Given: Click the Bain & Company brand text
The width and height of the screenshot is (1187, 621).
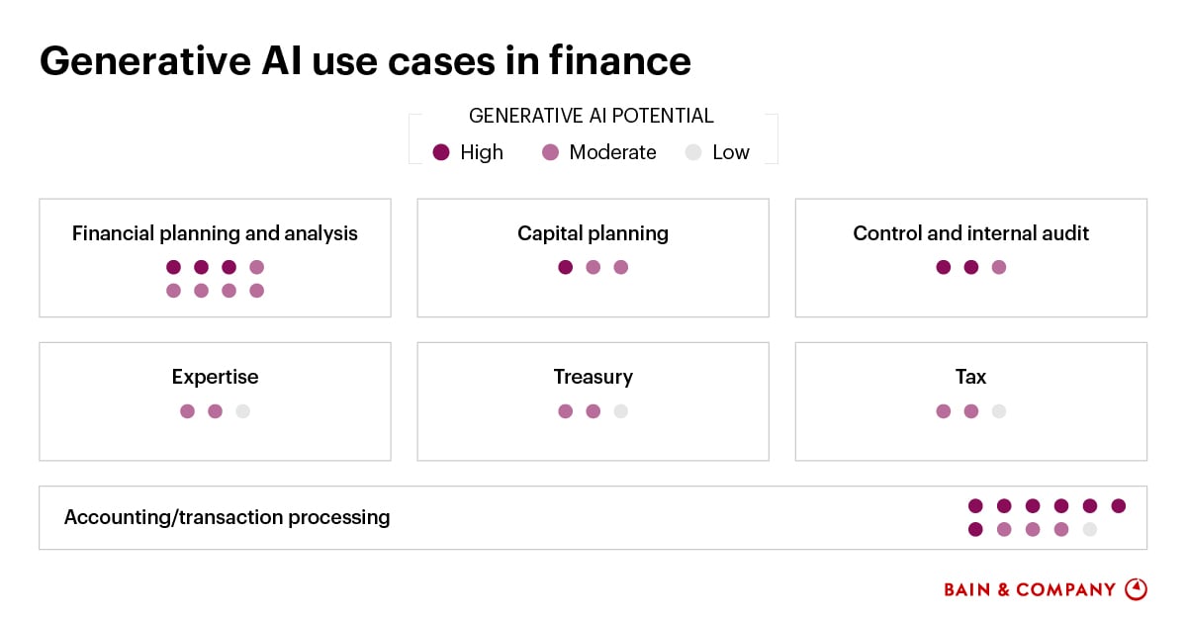Looking at the screenshot, I should pos(1030,589).
